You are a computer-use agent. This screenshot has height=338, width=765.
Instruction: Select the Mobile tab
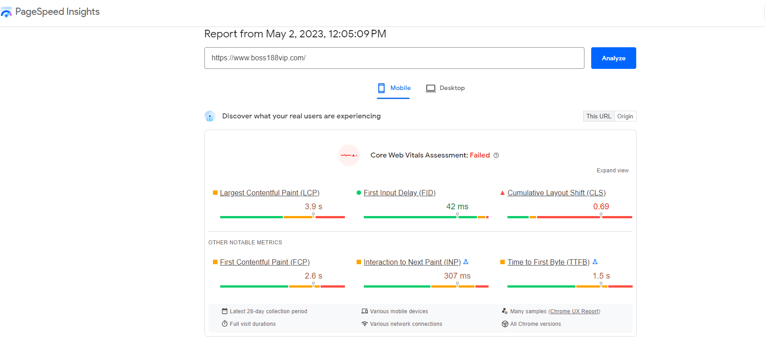tap(394, 88)
